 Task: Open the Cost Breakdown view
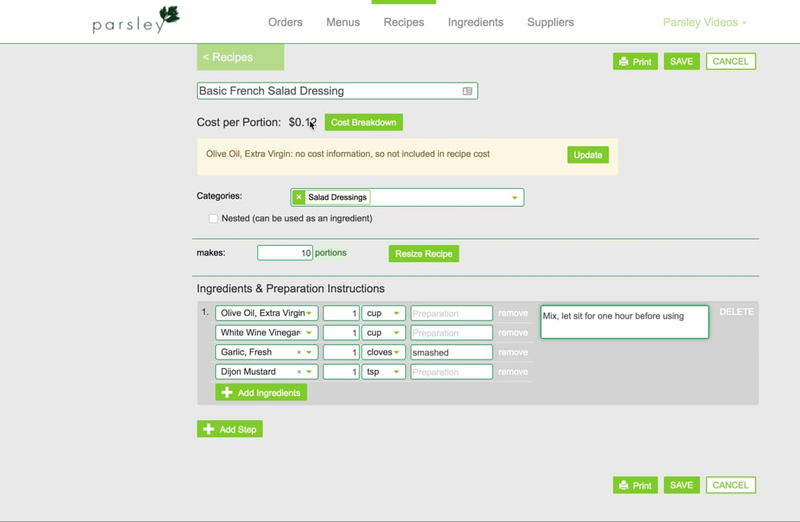coord(364,122)
